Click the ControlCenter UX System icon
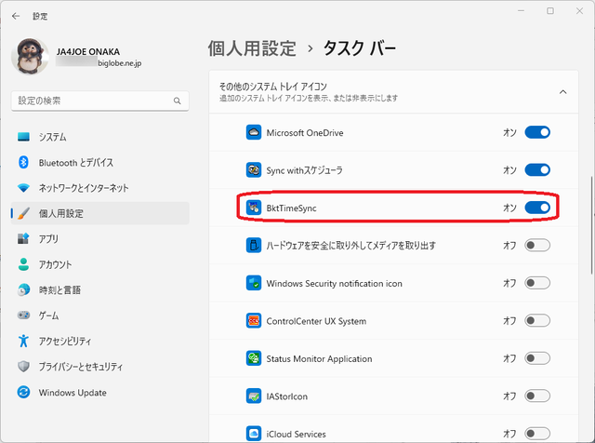This screenshot has width=595, height=443. 254,321
